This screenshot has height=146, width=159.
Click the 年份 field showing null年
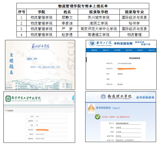[x=51, y=116]
